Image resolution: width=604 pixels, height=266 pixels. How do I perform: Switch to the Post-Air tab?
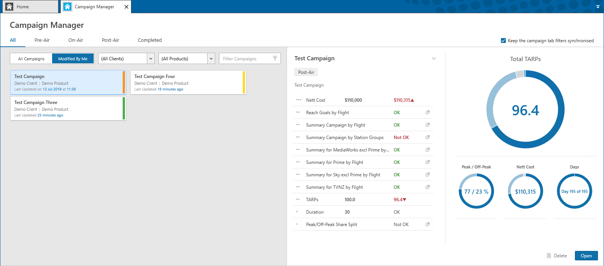[x=110, y=40]
